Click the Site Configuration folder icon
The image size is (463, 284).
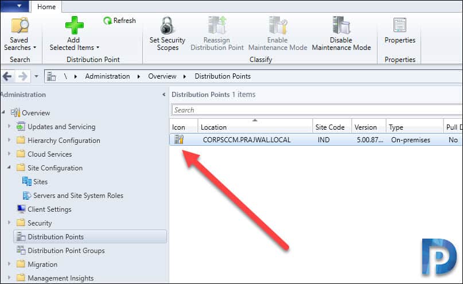21,168
